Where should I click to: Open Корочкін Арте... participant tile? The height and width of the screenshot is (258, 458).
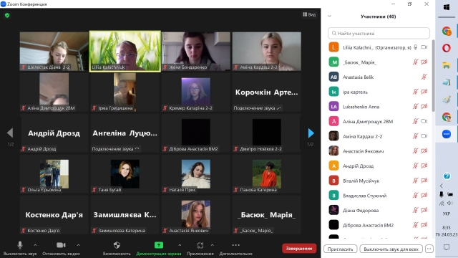tap(267, 92)
